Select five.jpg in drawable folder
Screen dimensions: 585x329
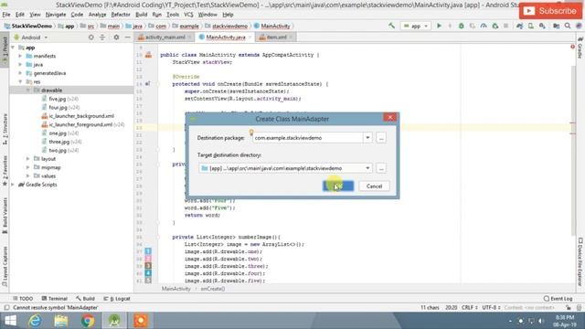[x=58, y=99]
